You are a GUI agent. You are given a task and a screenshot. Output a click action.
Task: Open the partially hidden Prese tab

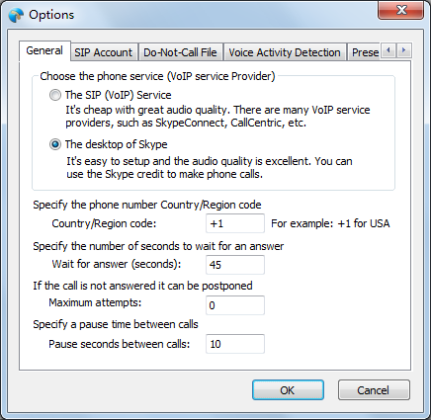(x=365, y=52)
